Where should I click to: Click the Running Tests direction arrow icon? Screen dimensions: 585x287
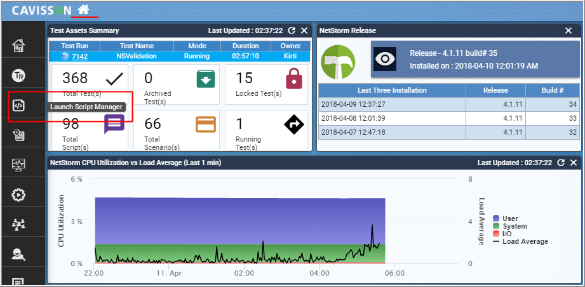pos(294,124)
